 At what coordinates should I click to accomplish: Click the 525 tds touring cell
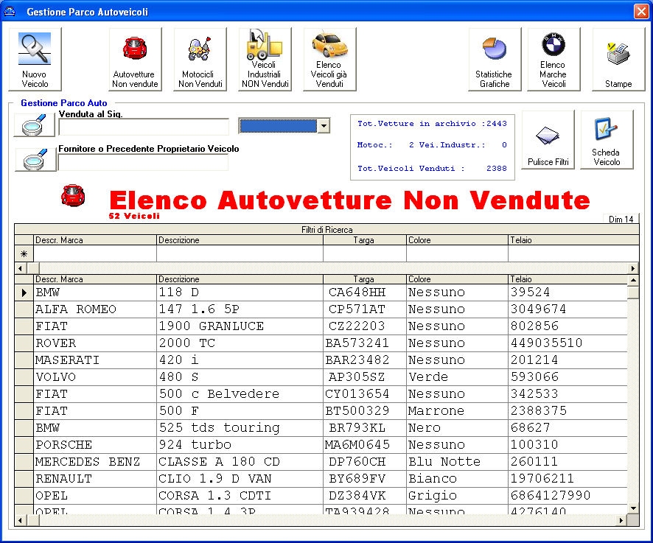[240, 428]
